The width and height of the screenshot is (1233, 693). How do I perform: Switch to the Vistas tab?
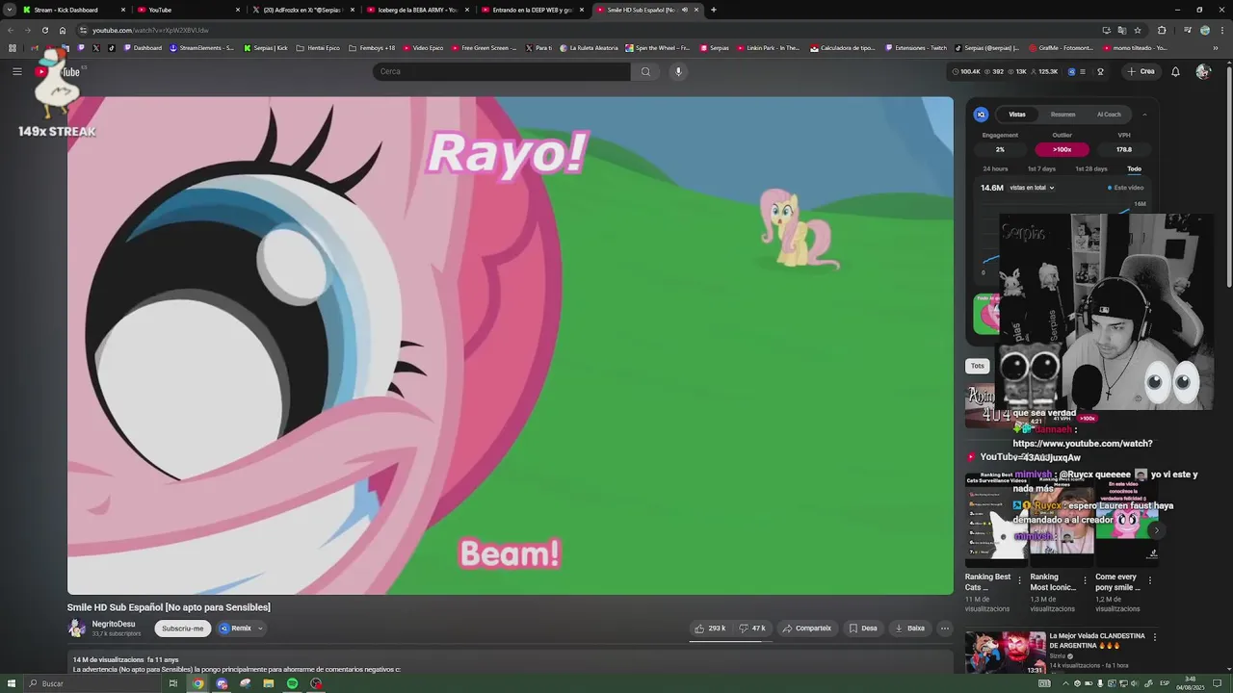point(1017,115)
